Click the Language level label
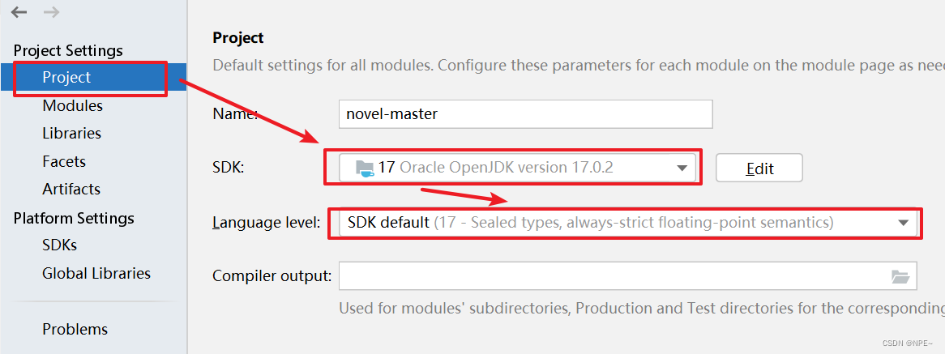The image size is (945, 354). pos(266,224)
